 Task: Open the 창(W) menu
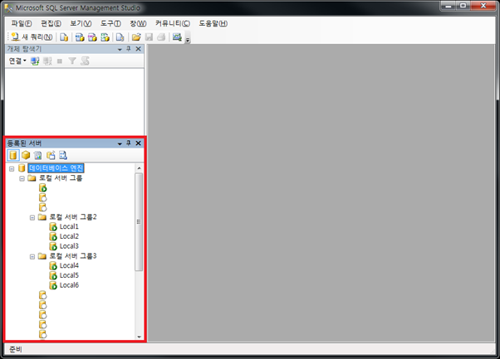138,23
